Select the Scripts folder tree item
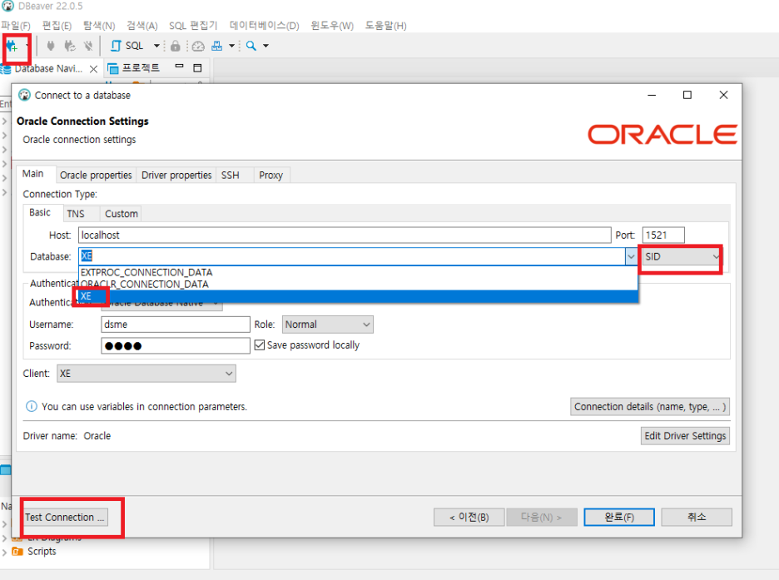 34,552
